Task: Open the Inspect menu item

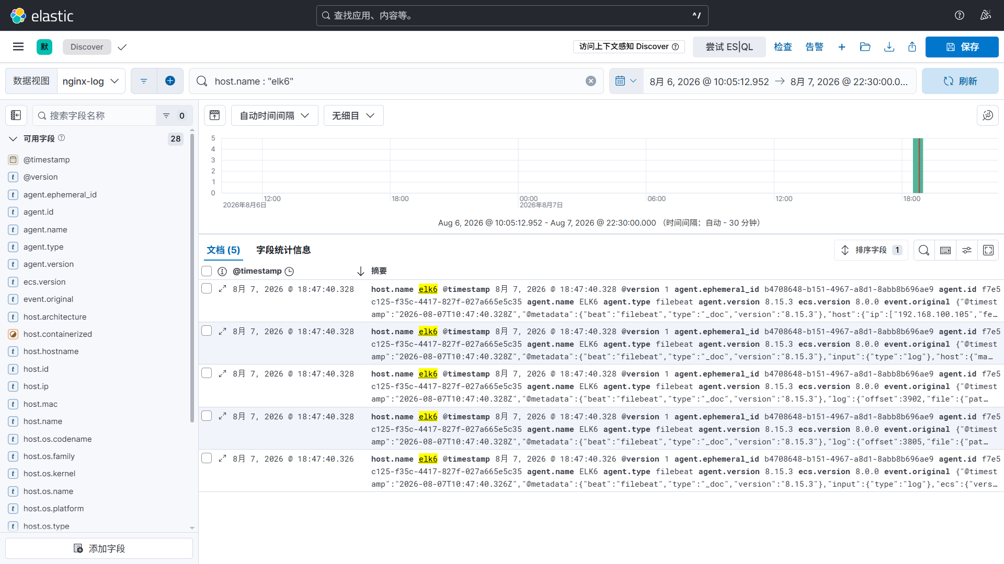Action: pyautogui.click(x=783, y=47)
